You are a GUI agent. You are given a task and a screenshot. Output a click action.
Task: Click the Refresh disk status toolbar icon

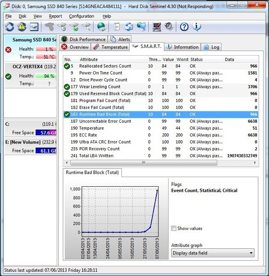[10, 27]
